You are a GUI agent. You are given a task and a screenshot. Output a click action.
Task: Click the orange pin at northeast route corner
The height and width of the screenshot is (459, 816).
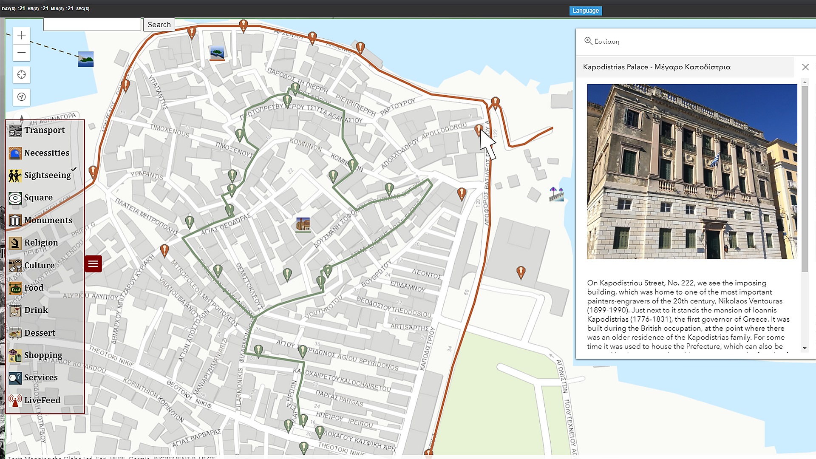pos(495,103)
